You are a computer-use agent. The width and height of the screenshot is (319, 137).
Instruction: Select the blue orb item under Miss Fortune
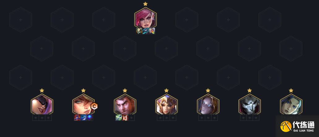click(90, 118)
